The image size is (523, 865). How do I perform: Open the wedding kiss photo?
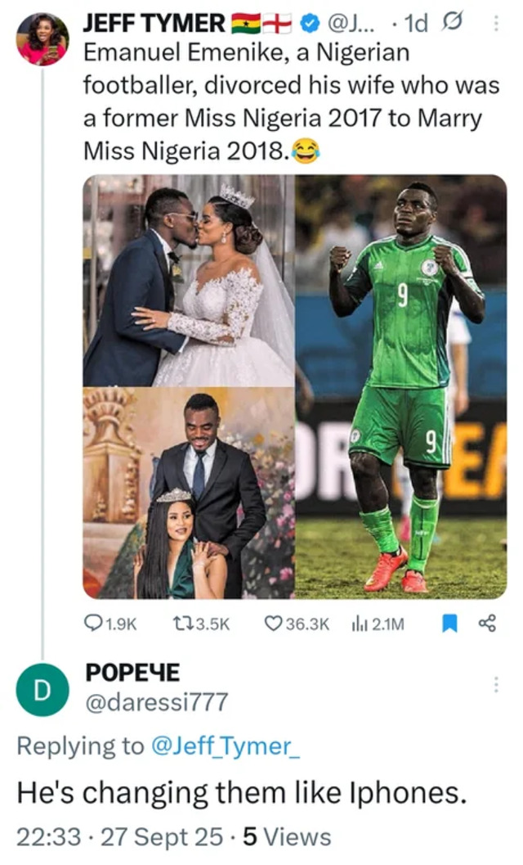188,280
